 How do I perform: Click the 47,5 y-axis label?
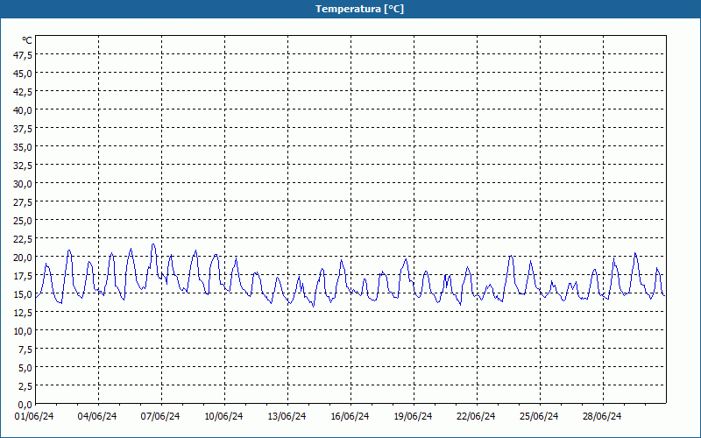24,55
